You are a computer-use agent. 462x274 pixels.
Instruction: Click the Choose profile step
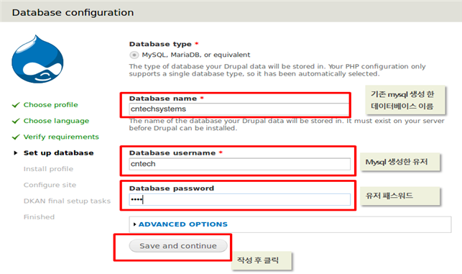coord(51,105)
